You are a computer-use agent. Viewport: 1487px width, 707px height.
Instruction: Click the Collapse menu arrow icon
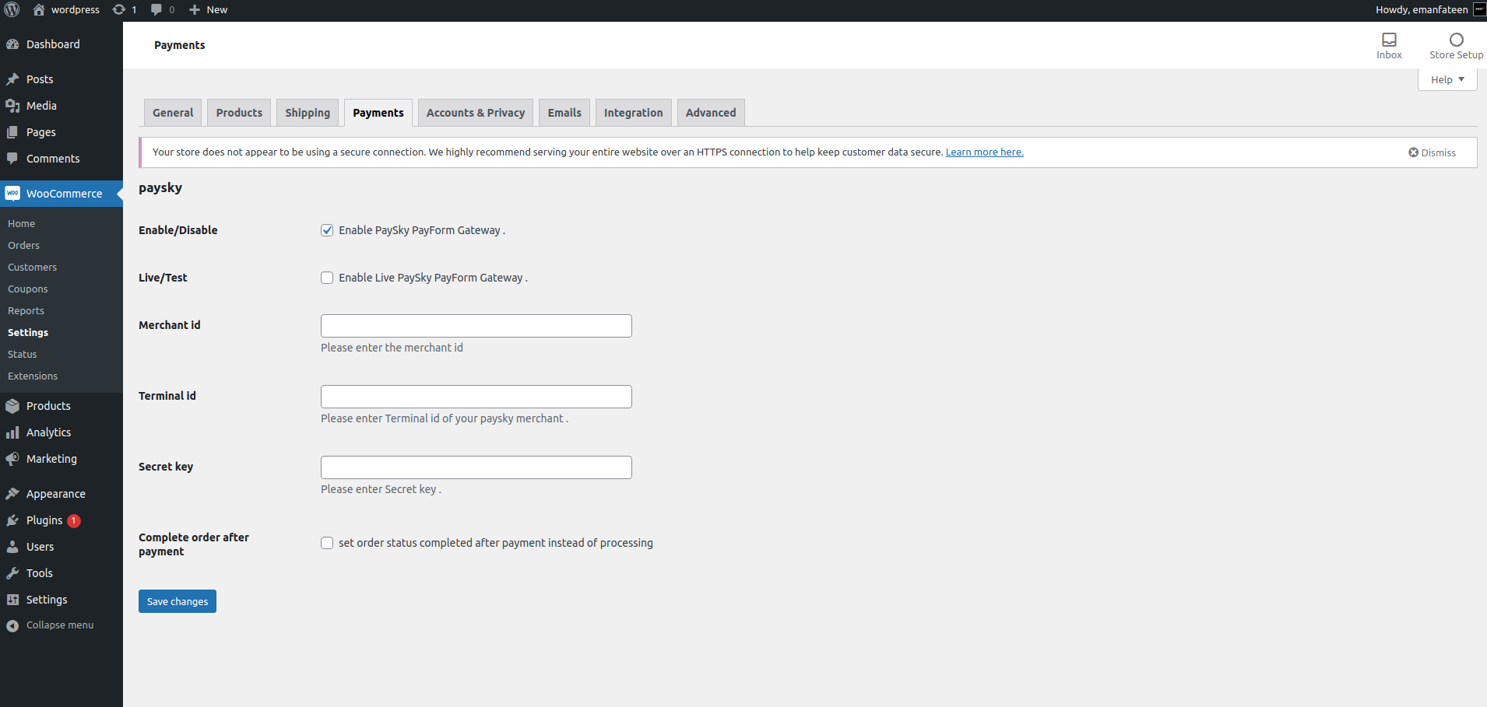(x=12, y=625)
